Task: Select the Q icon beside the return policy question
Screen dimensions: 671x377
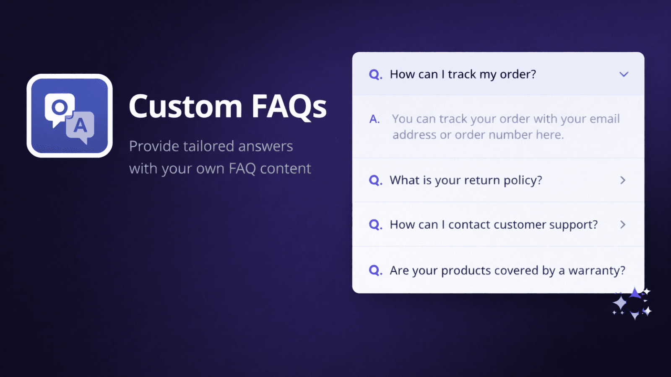Action: [375, 180]
